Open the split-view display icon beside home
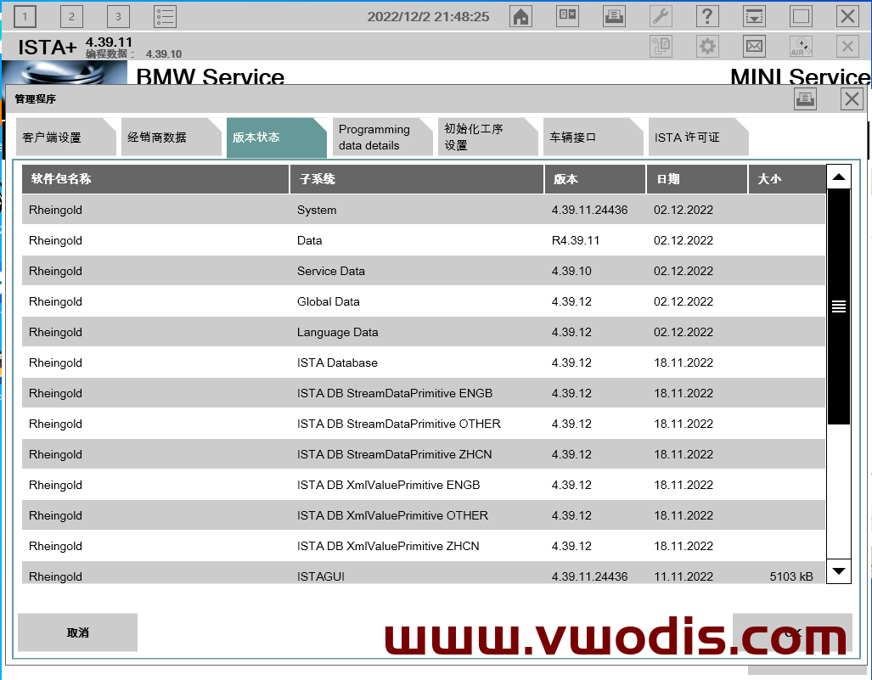Image resolution: width=872 pixels, height=680 pixels. pyautogui.click(x=567, y=16)
